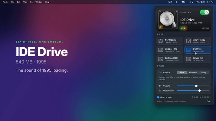Click the menu bar date and time
Image resolution: width=216 pixels, height=121 pixels.
(205, 2)
